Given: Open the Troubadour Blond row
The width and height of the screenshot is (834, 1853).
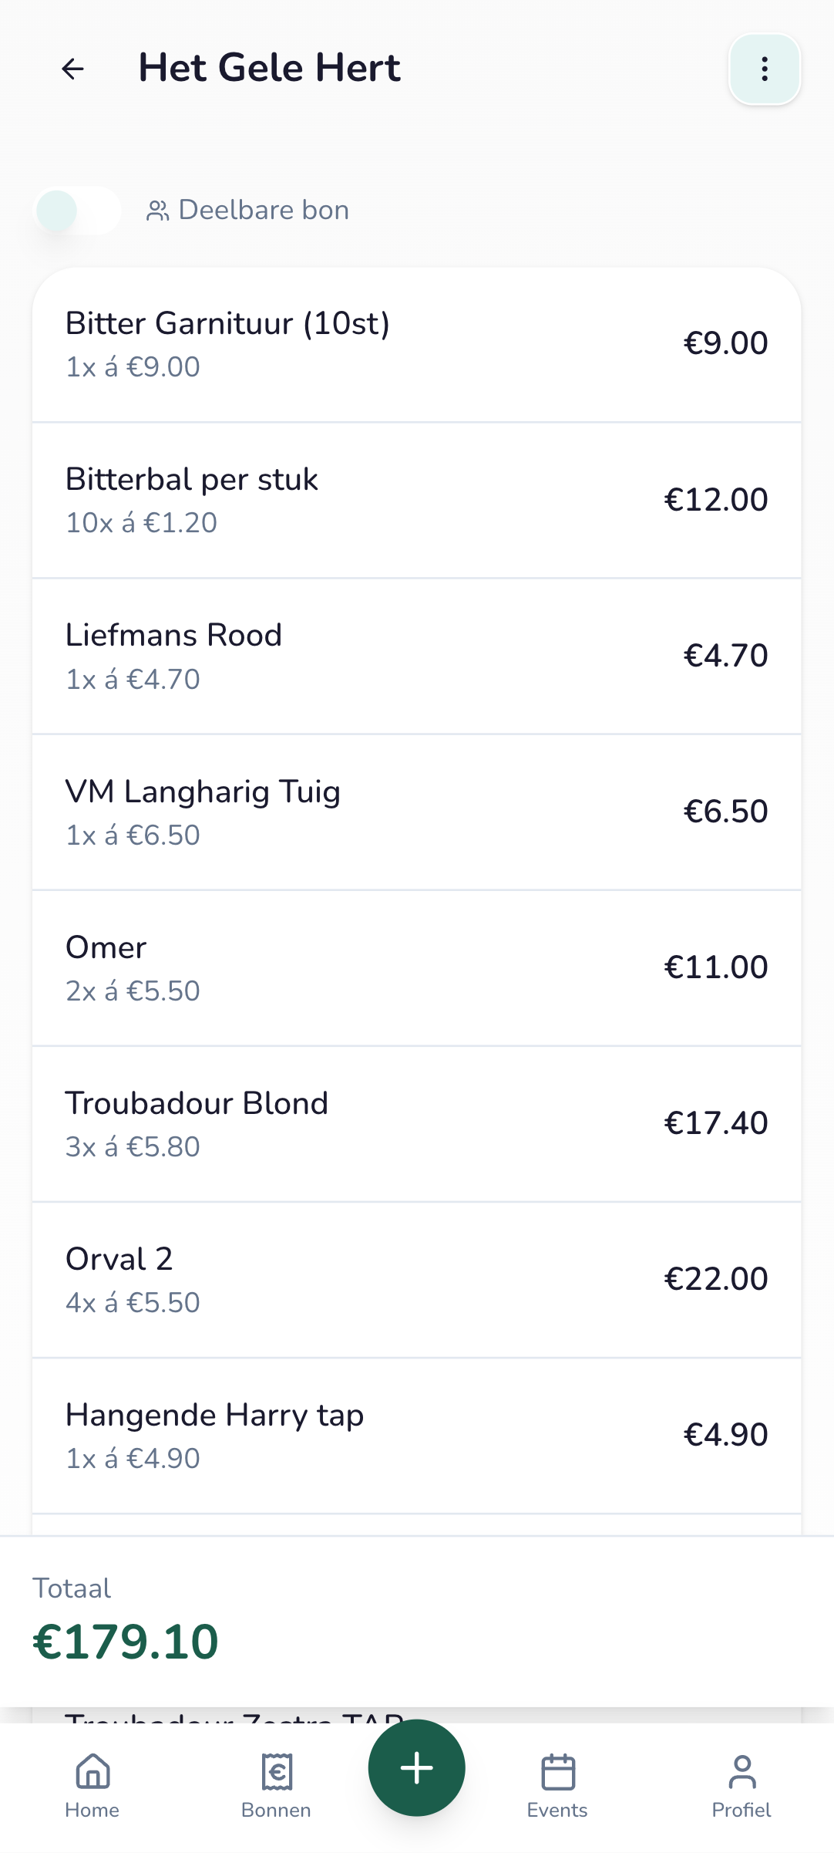Looking at the screenshot, I should [x=416, y=1124].
